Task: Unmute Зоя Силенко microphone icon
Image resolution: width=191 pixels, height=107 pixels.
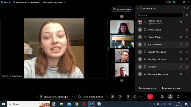Action: pos(187,44)
